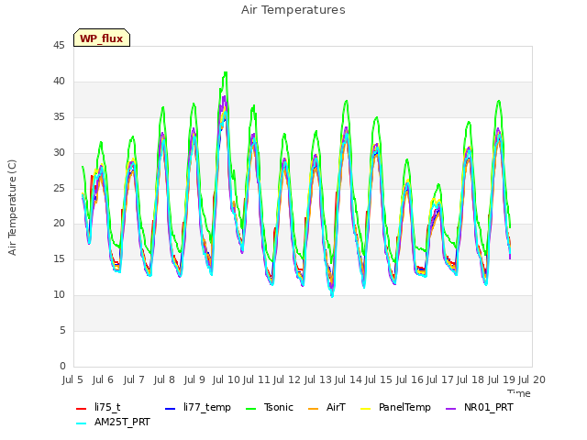Click the purple NR01_PRT legend color marker
Screen dimensions: 587x440
tap(450, 409)
